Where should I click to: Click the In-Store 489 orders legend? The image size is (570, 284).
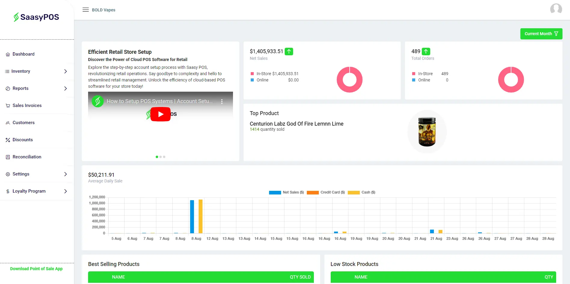[x=430, y=74]
